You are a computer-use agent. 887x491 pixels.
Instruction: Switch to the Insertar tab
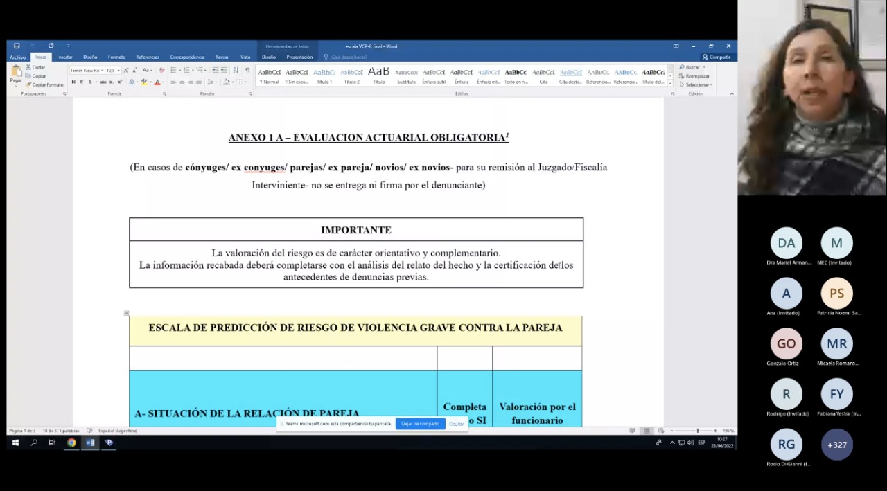(x=64, y=57)
